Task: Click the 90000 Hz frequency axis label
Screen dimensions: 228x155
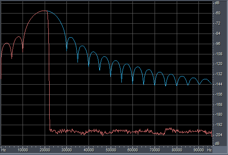Action: coord(198,150)
